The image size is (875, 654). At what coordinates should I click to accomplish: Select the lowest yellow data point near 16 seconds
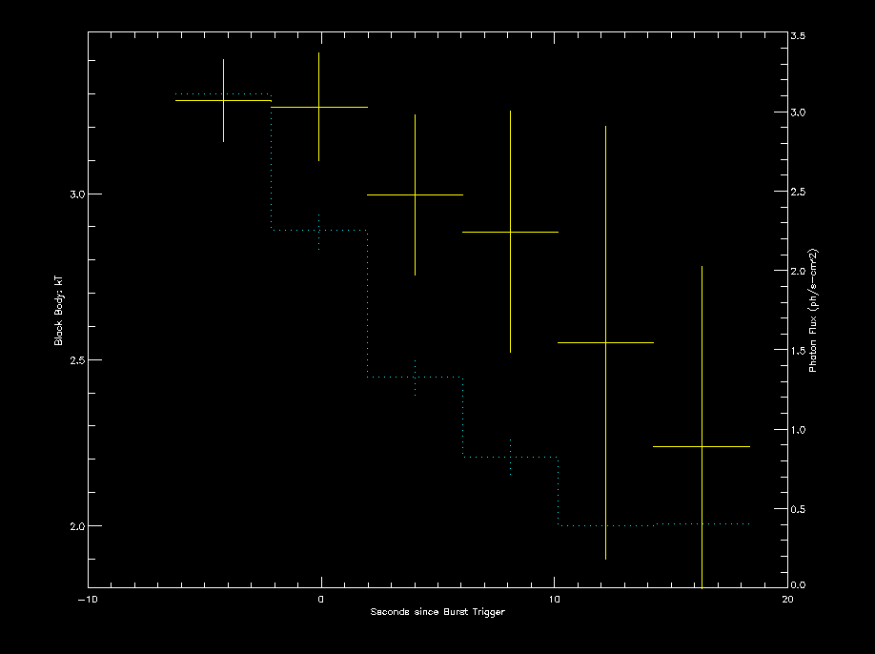tap(702, 446)
